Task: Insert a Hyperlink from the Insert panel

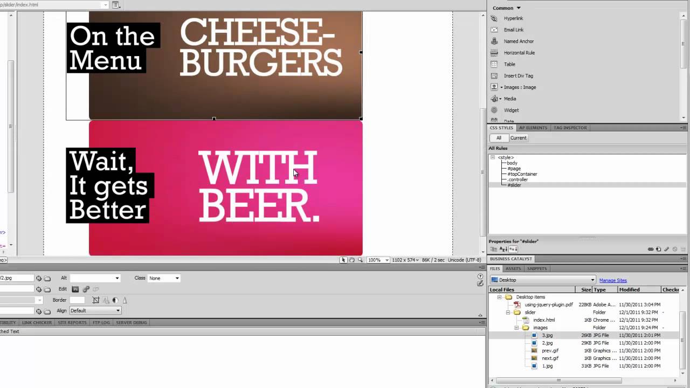Action: pyautogui.click(x=507, y=18)
